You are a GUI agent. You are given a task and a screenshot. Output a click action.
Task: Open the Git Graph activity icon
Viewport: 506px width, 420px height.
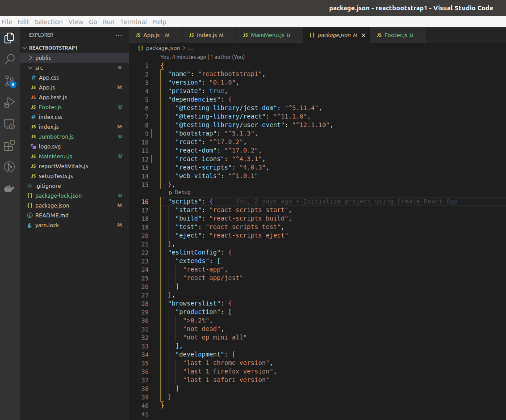pos(9,167)
